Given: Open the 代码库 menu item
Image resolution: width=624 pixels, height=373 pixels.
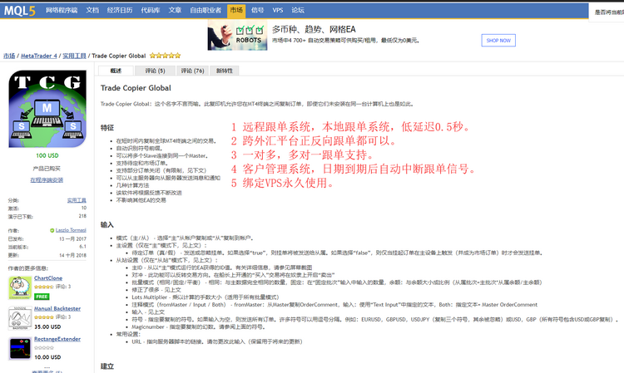Looking at the screenshot, I should pyautogui.click(x=151, y=10).
